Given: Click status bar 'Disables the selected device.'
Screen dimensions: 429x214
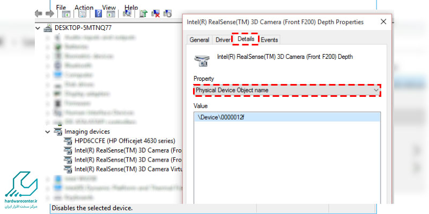Looking at the screenshot, I should 92,208.
